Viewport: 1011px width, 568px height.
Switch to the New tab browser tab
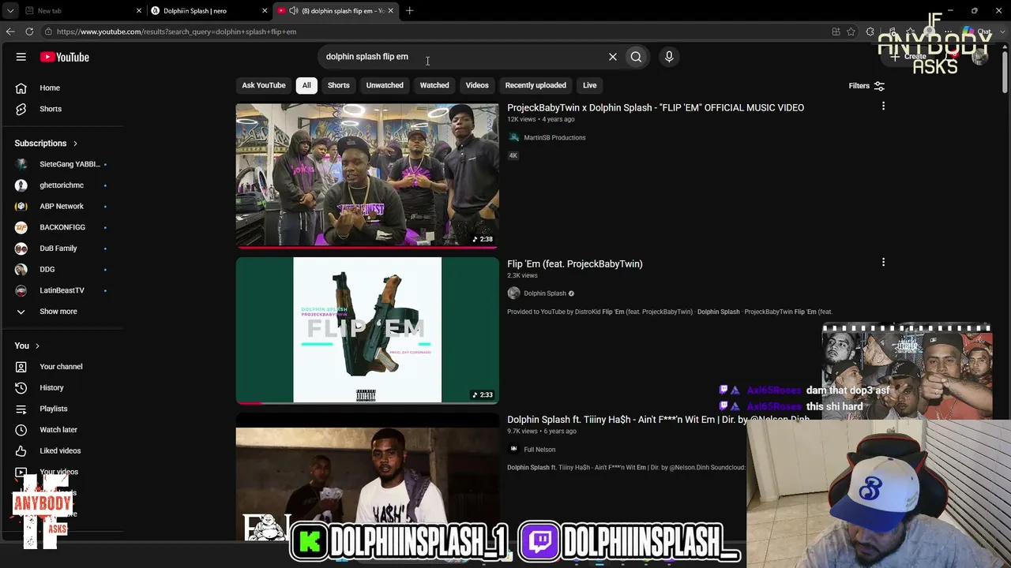click(x=81, y=11)
